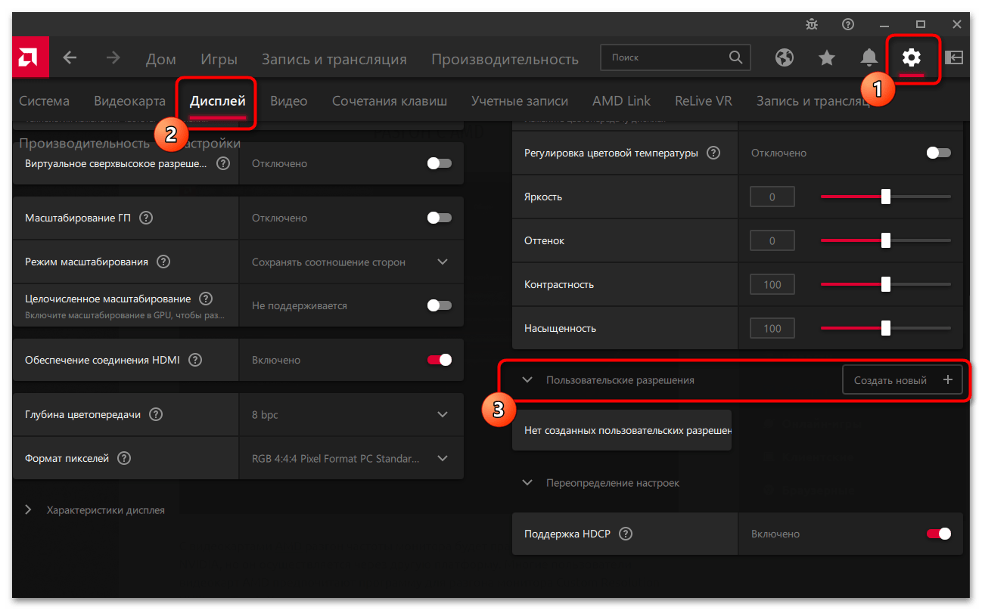Disable Поддержка HDCP switch
Screen dimensions: 982x610
(939, 534)
